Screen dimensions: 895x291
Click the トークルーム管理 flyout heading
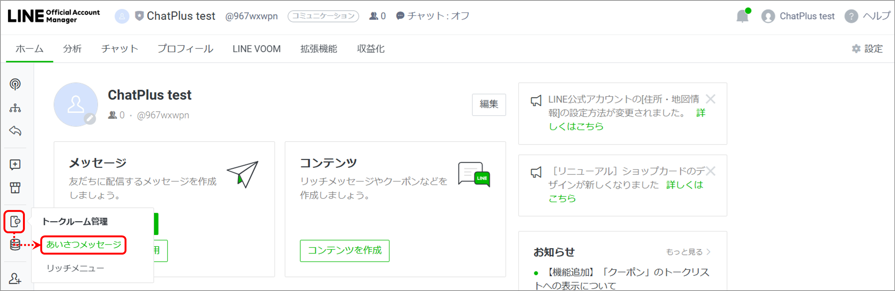pyautogui.click(x=75, y=222)
